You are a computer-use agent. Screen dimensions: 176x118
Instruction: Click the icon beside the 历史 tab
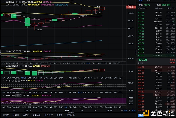click(28, 115)
